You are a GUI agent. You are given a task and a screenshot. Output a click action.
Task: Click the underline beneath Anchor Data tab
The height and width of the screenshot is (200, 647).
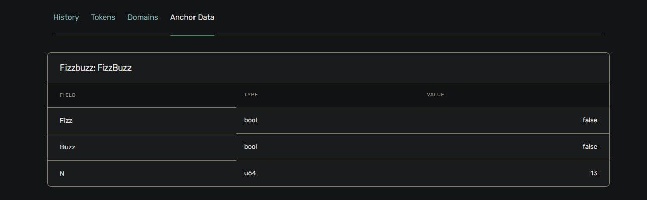[192, 36]
